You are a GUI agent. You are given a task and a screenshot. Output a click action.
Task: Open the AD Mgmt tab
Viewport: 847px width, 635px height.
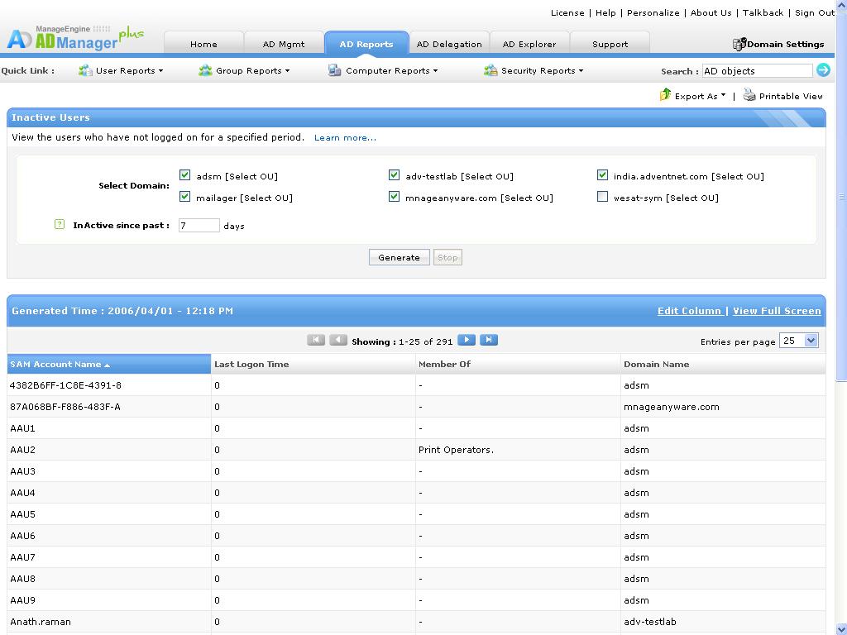click(284, 44)
